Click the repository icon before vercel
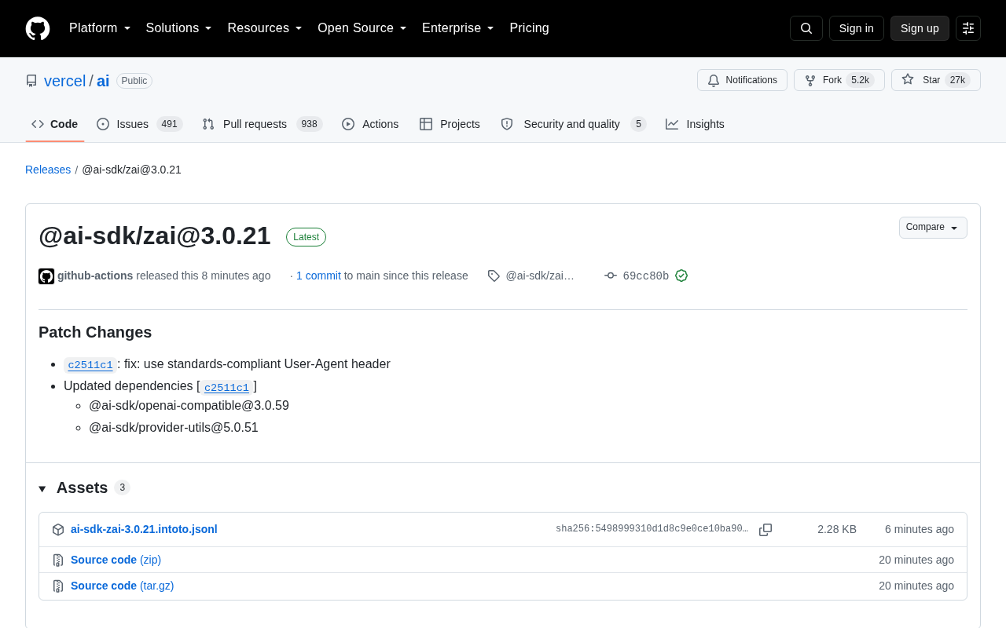The height and width of the screenshot is (628, 1006). pos(31,81)
